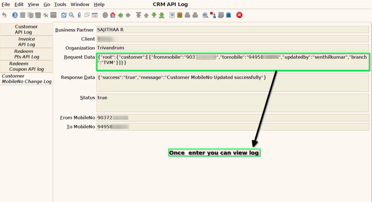372x202 pixels.
Task: Open the Edit menu
Action: pyautogui.click(x=19, y=4)
